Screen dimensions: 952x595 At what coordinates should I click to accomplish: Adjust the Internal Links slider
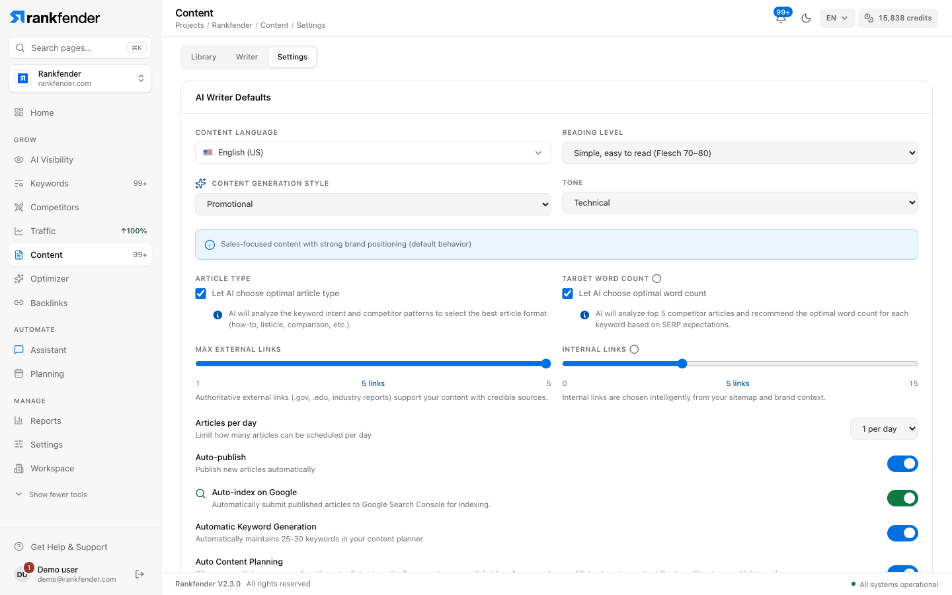pos(740,364)
